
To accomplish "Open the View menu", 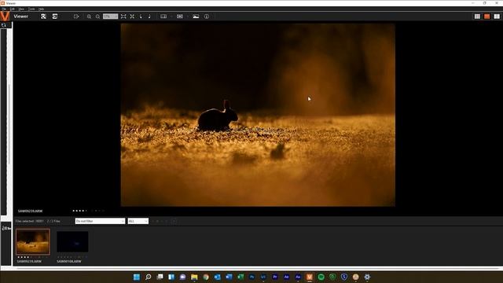I will coord(21,9).
